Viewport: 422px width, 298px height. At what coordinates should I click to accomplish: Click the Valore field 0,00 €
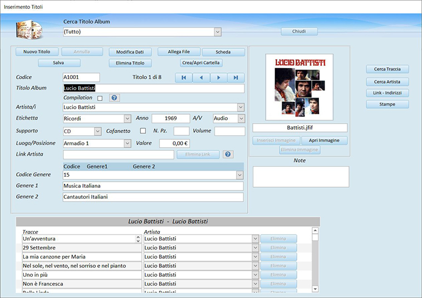click(175, 144)
